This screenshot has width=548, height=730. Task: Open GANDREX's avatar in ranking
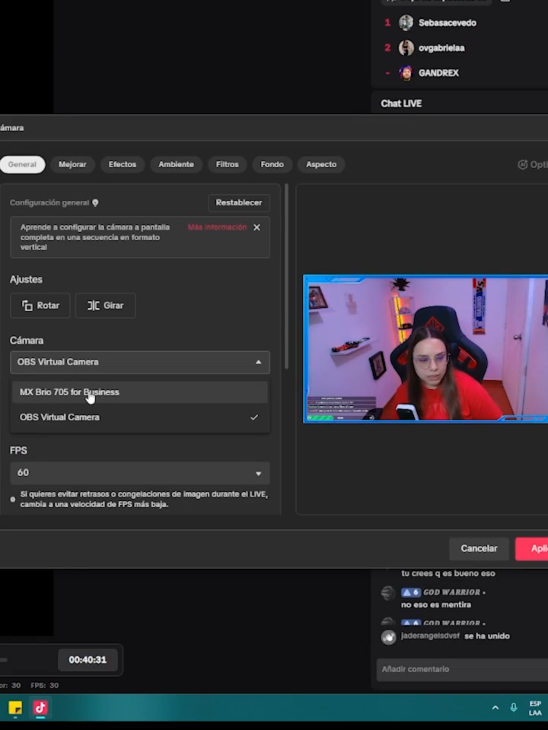(406, 73)
